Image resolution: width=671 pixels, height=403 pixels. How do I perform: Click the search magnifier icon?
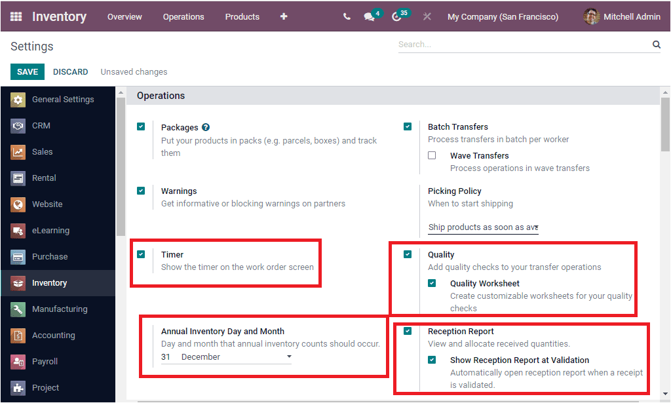[656, 44]
